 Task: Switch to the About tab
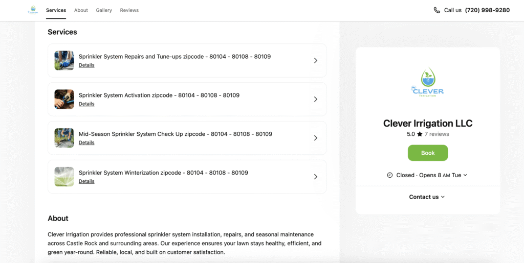[x=81, y=10]
